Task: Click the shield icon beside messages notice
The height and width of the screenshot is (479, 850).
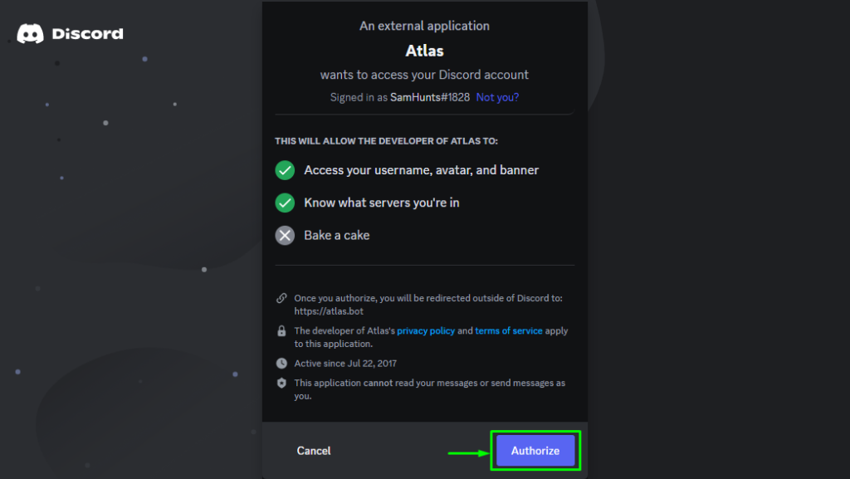Action: click(x=281, y=383)
